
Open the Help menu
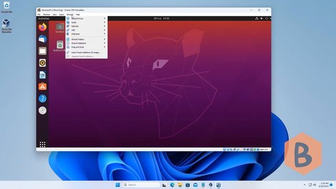(x=78, y=15)
